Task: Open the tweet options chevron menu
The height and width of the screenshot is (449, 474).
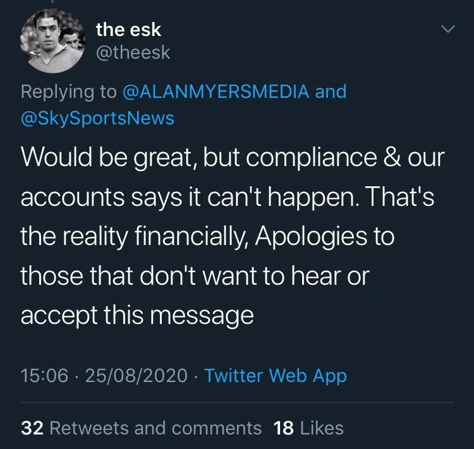Action: tap(447, 30)
